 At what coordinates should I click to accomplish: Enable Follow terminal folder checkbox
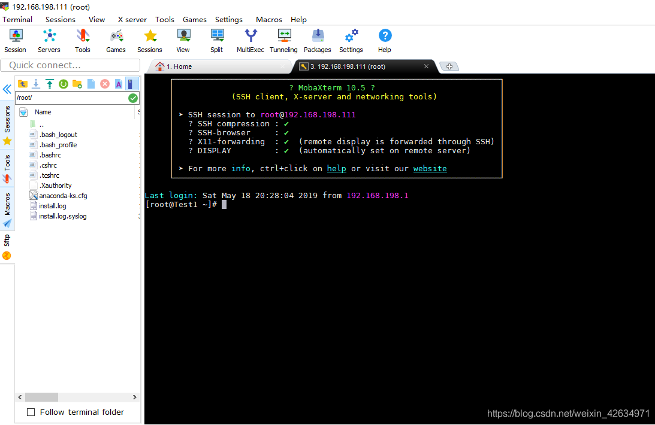(x=31, y=412)
